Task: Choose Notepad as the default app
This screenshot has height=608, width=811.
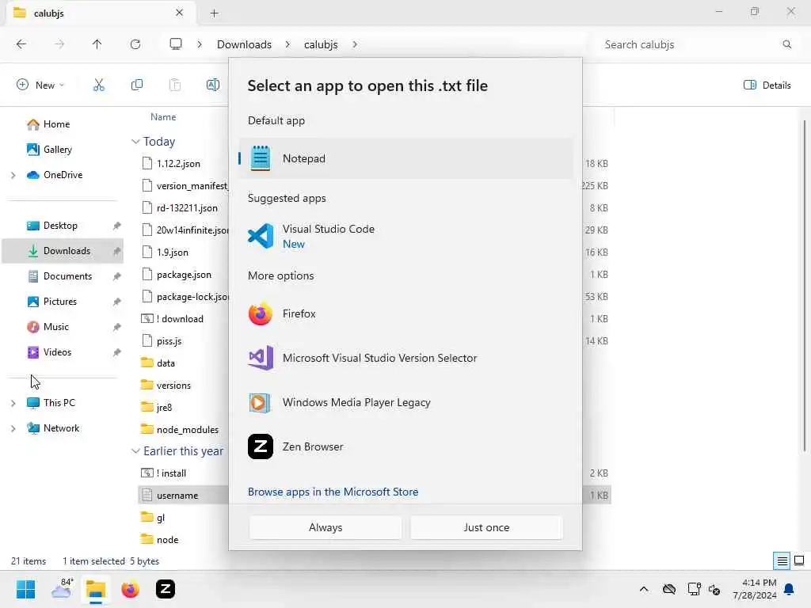Action: click(406, 158)
